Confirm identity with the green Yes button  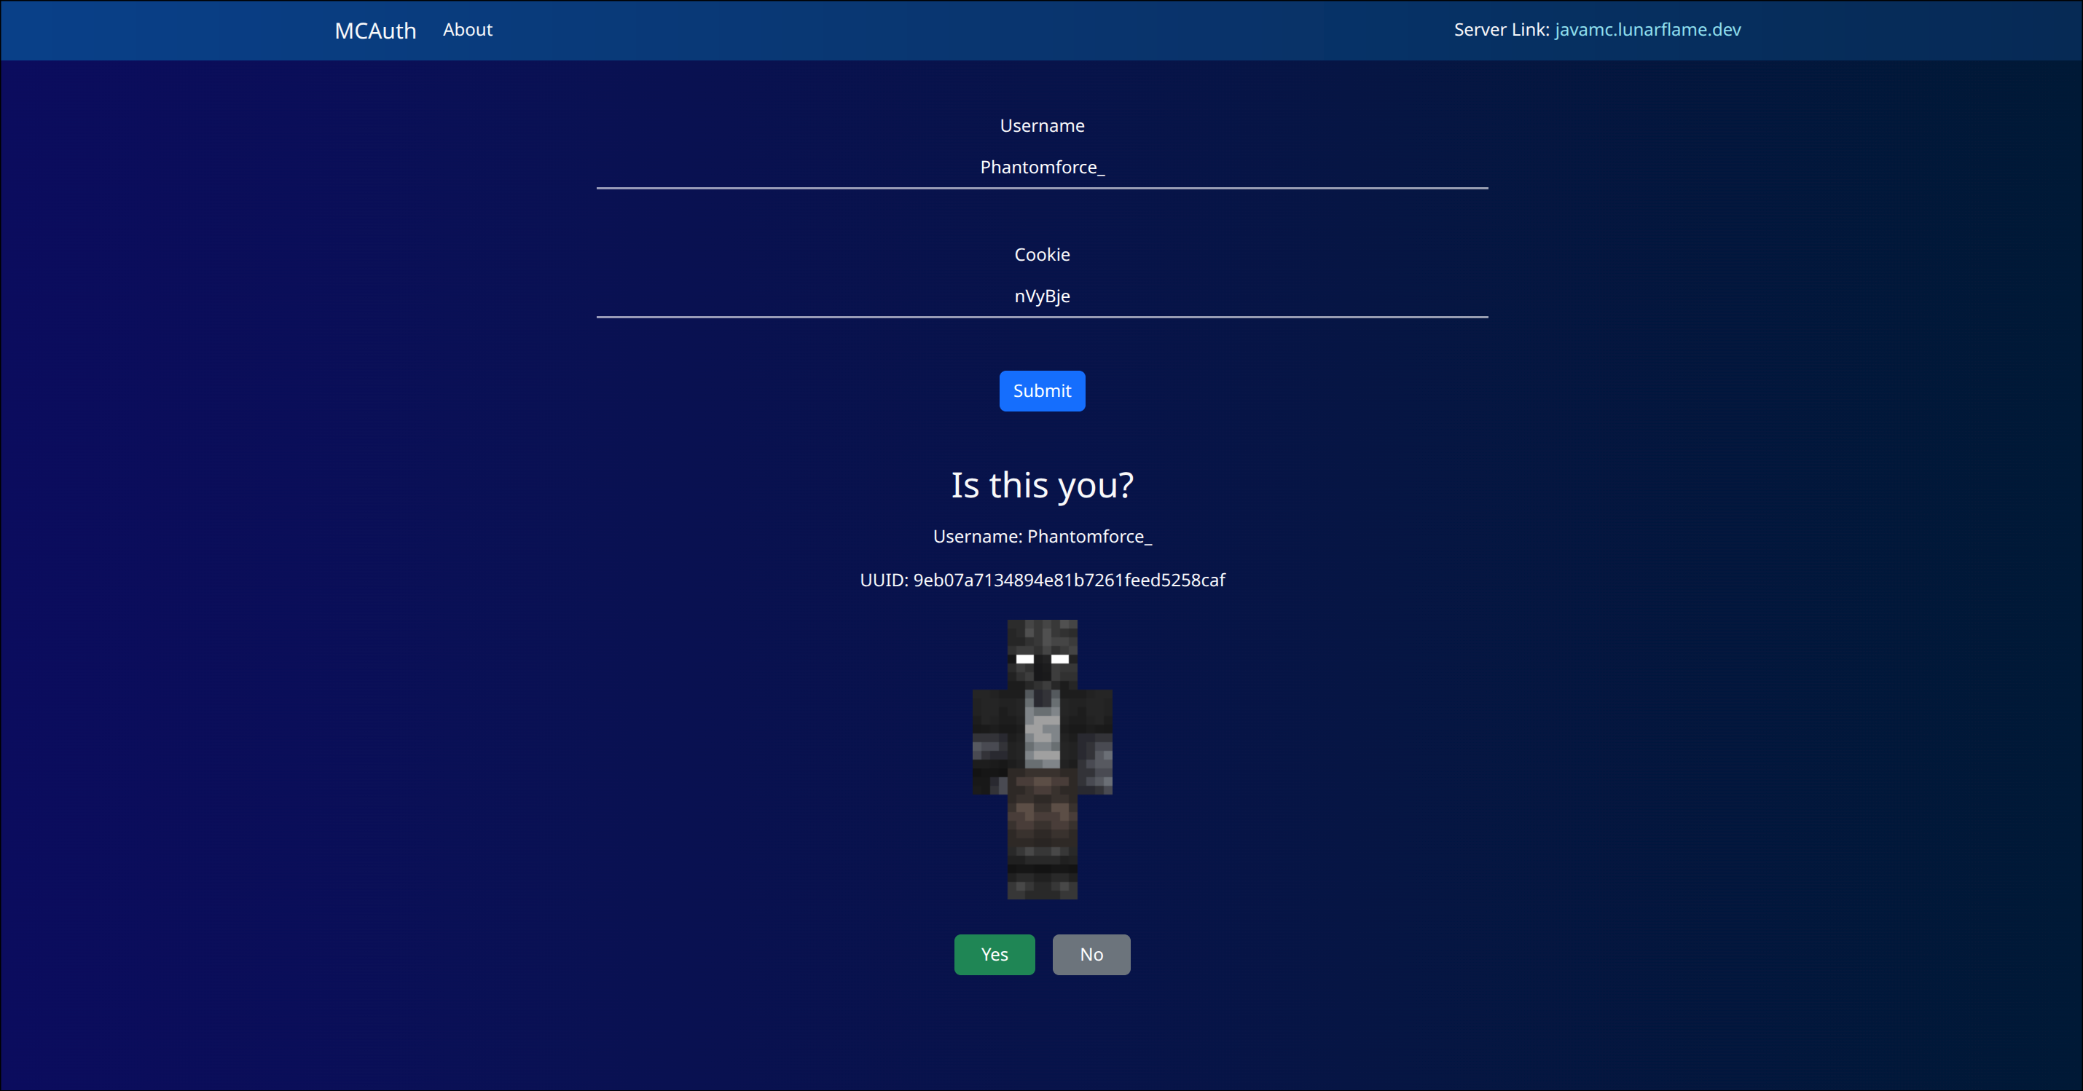pyautogui.click(x=994, y=954)
